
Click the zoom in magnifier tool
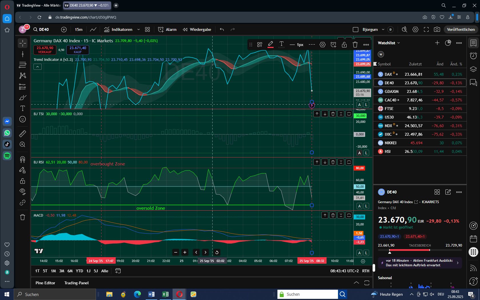(23, 145)
